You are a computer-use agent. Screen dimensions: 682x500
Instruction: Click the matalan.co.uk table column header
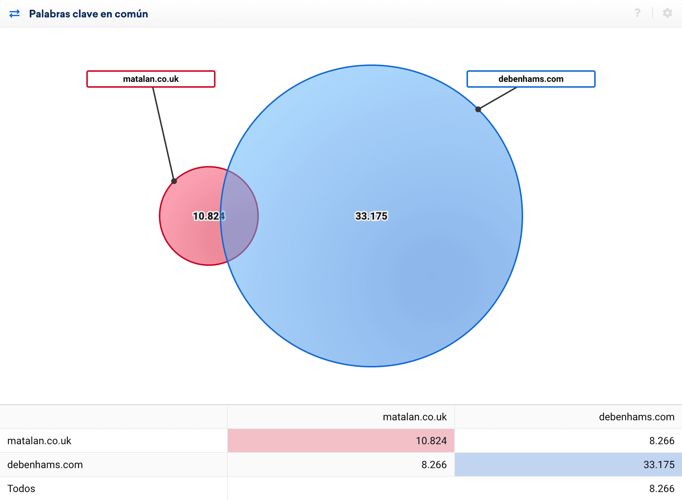[415, 417]
